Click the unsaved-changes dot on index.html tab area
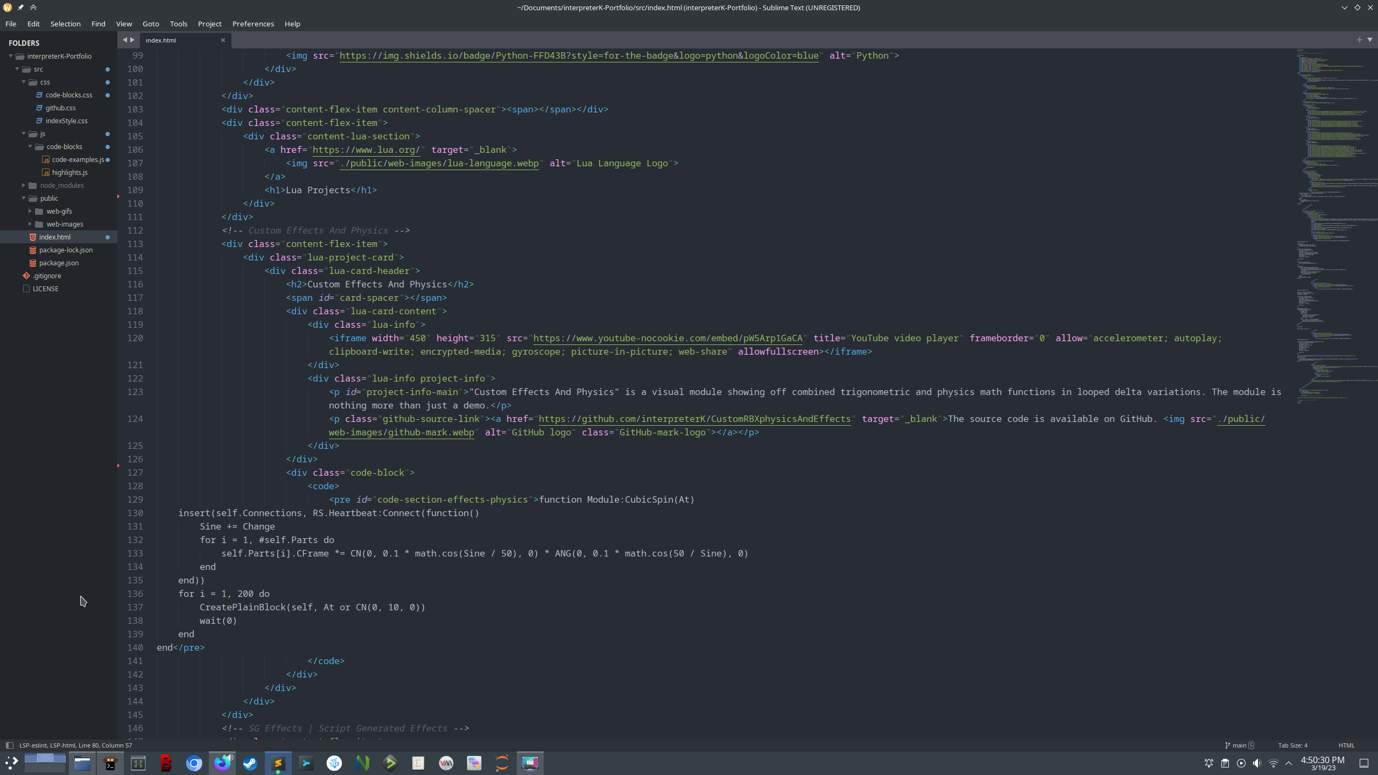The height and width of the screenshot is (775, 1378). 108,237
